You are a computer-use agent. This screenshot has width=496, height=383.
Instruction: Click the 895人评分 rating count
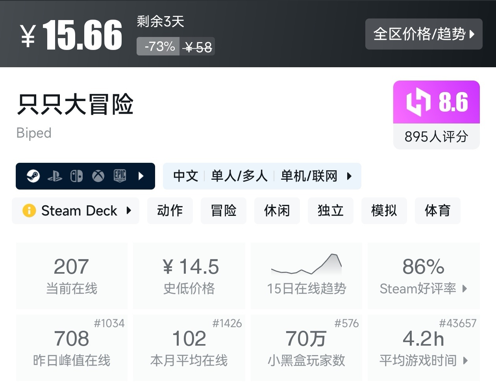coord(437,136)
